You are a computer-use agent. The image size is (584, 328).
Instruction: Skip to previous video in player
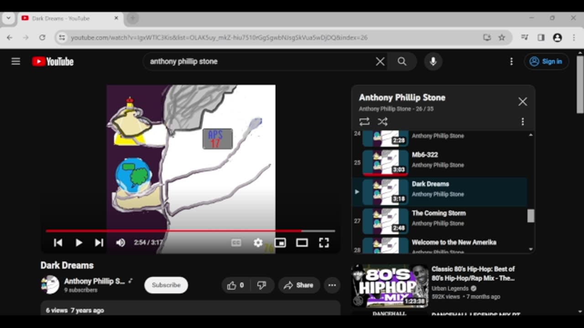[x=58, y=243]
